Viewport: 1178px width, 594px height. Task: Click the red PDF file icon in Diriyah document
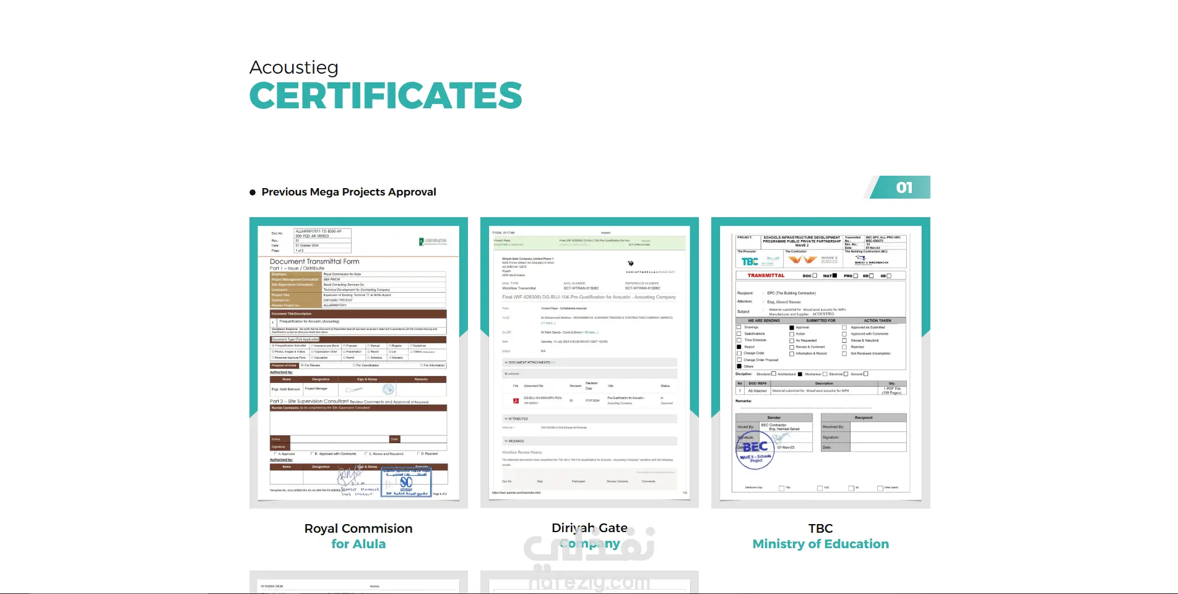coord(516,400)
